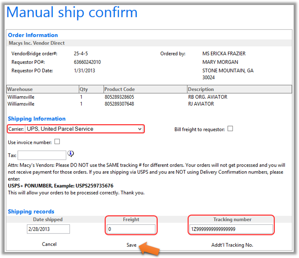This screenshot has height=258, width=299.
Task: Enable Bill freight to requestor checkbox
Action: tap(230, 129)
